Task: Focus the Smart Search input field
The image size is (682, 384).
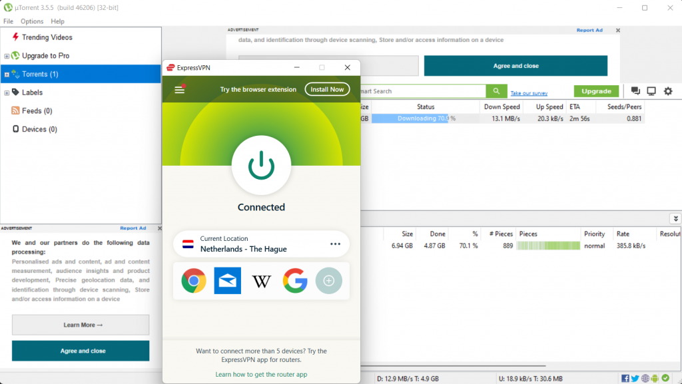Action: tap(422, 91)
